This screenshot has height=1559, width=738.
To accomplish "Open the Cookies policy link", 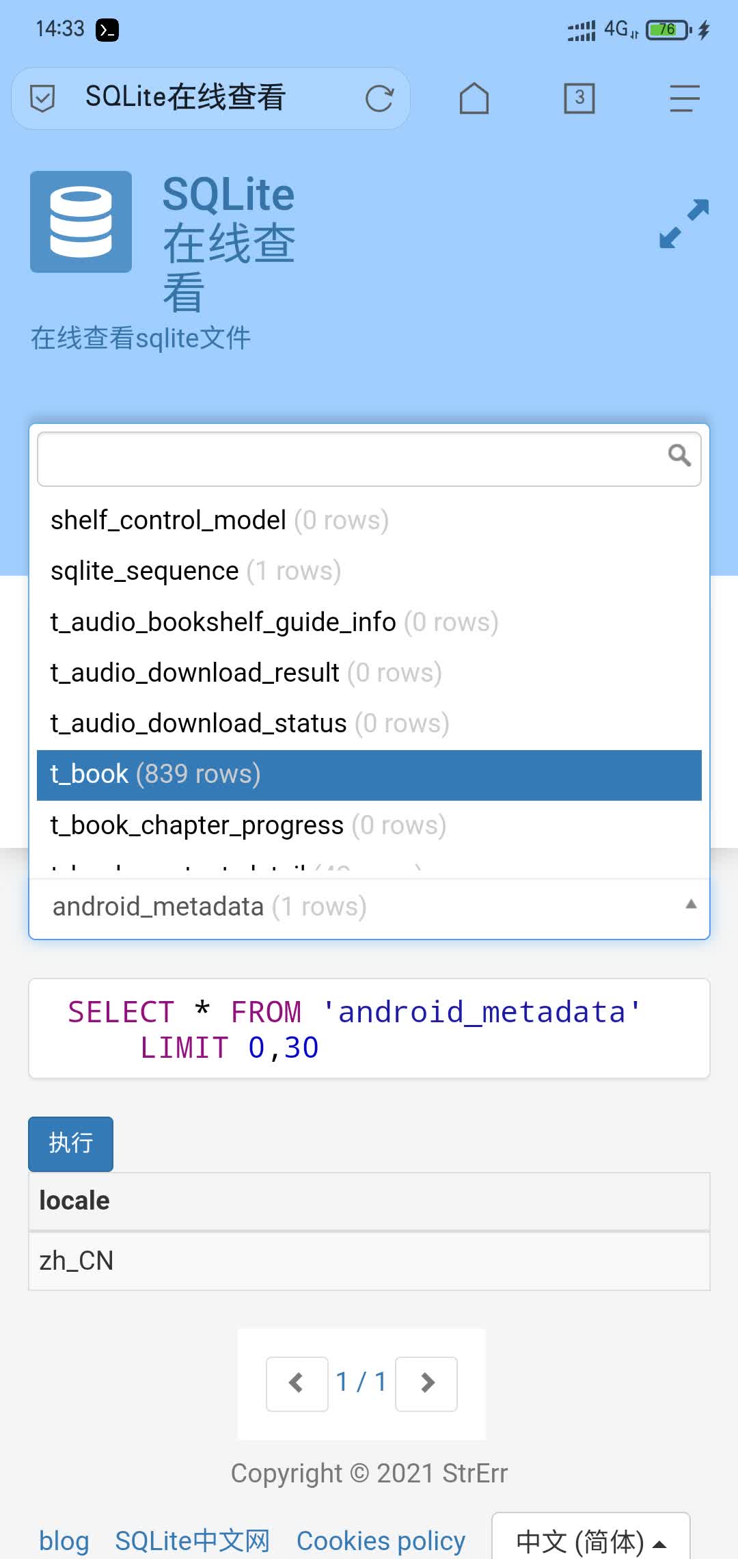I will [x=381, y=1541].
